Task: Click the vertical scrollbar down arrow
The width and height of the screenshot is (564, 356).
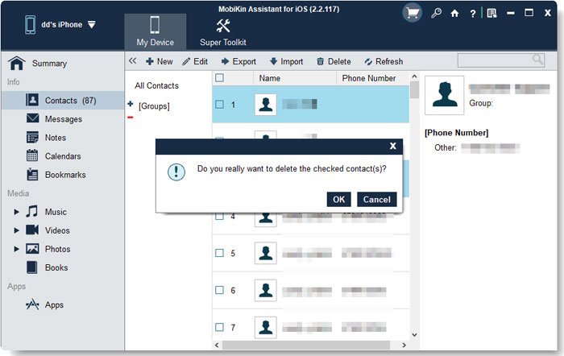Action: coord(414,334)
